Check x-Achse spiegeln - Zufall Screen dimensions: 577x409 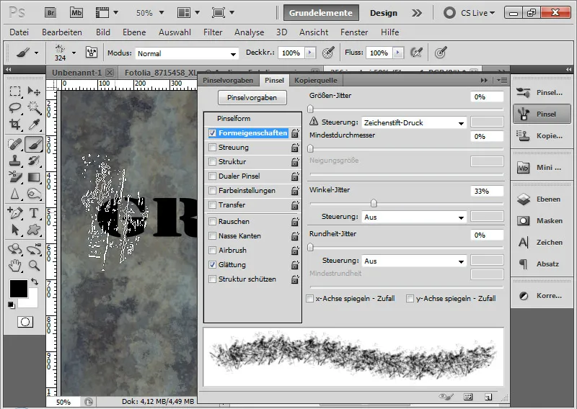(x=310, y=298)
